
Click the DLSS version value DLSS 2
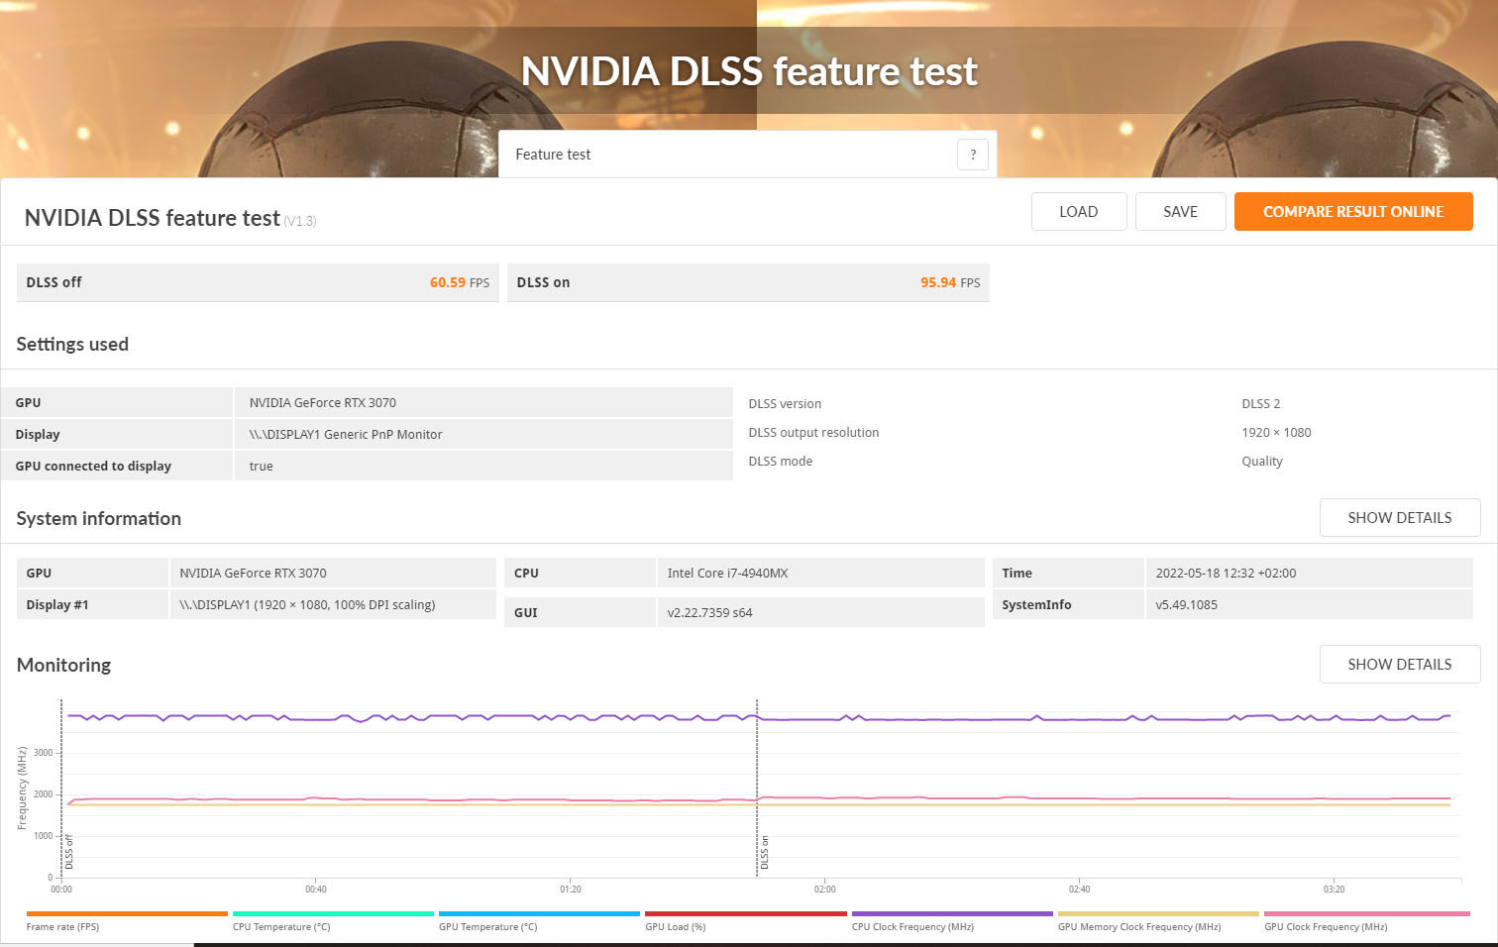tap(1261, 404)
